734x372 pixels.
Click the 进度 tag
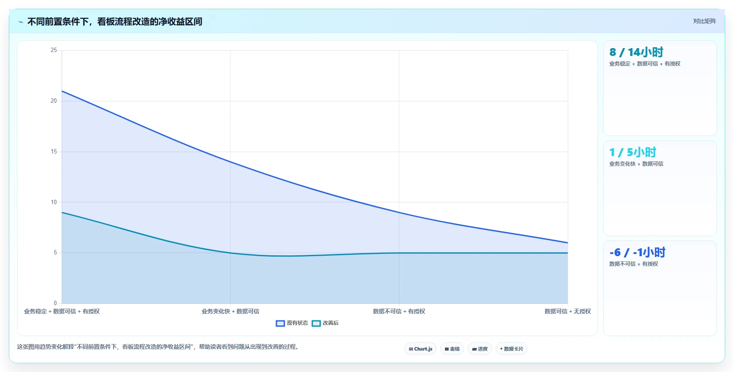(480, 349)
